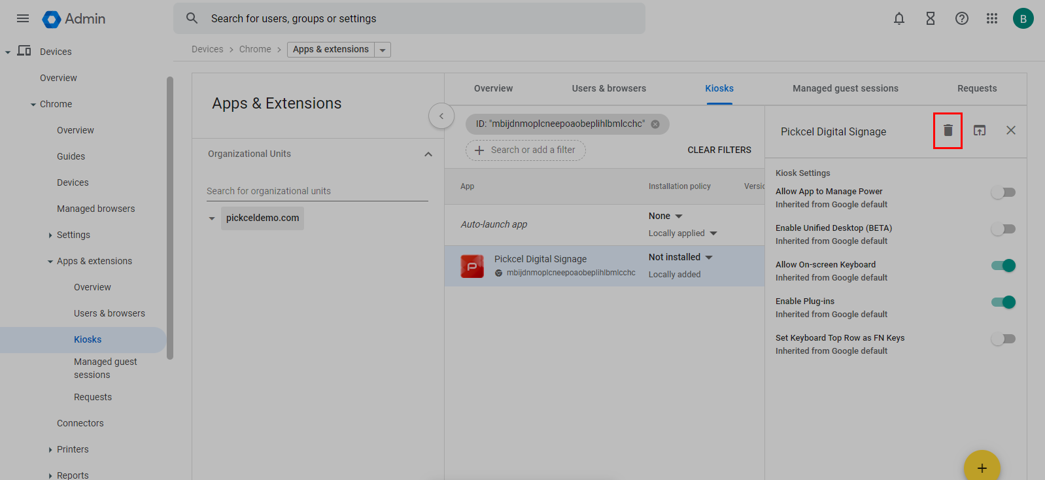Open tasks hourglass icon
The image size is (1045, 480).
pyautogui.click(x=931, y=18)
